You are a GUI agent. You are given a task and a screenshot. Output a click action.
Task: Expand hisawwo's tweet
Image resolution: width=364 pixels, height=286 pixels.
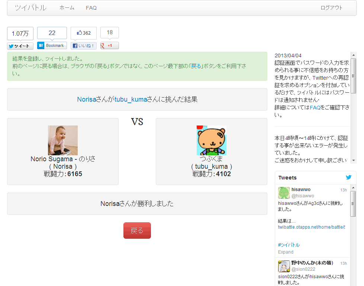tap(286, 252)
